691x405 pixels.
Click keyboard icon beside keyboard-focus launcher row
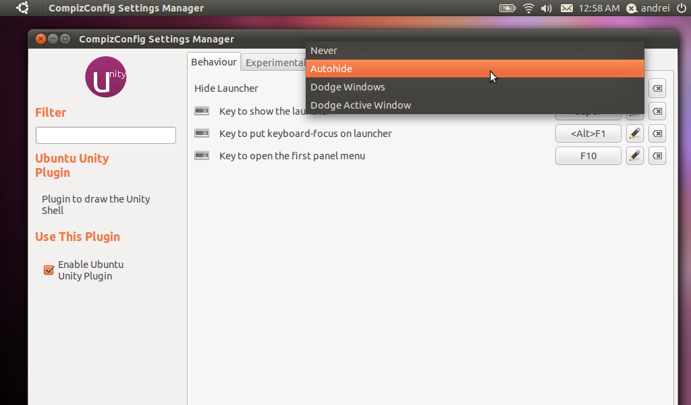202,133
